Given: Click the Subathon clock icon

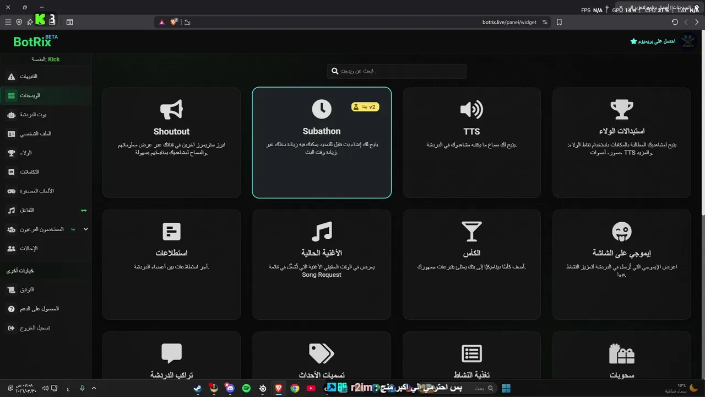Looking at the screenshot, I should point(322,109).
